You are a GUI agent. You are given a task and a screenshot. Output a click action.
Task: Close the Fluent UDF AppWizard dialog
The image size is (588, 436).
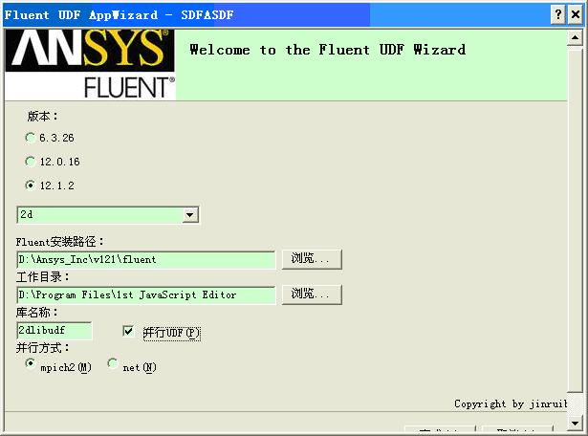coord(576,15)
